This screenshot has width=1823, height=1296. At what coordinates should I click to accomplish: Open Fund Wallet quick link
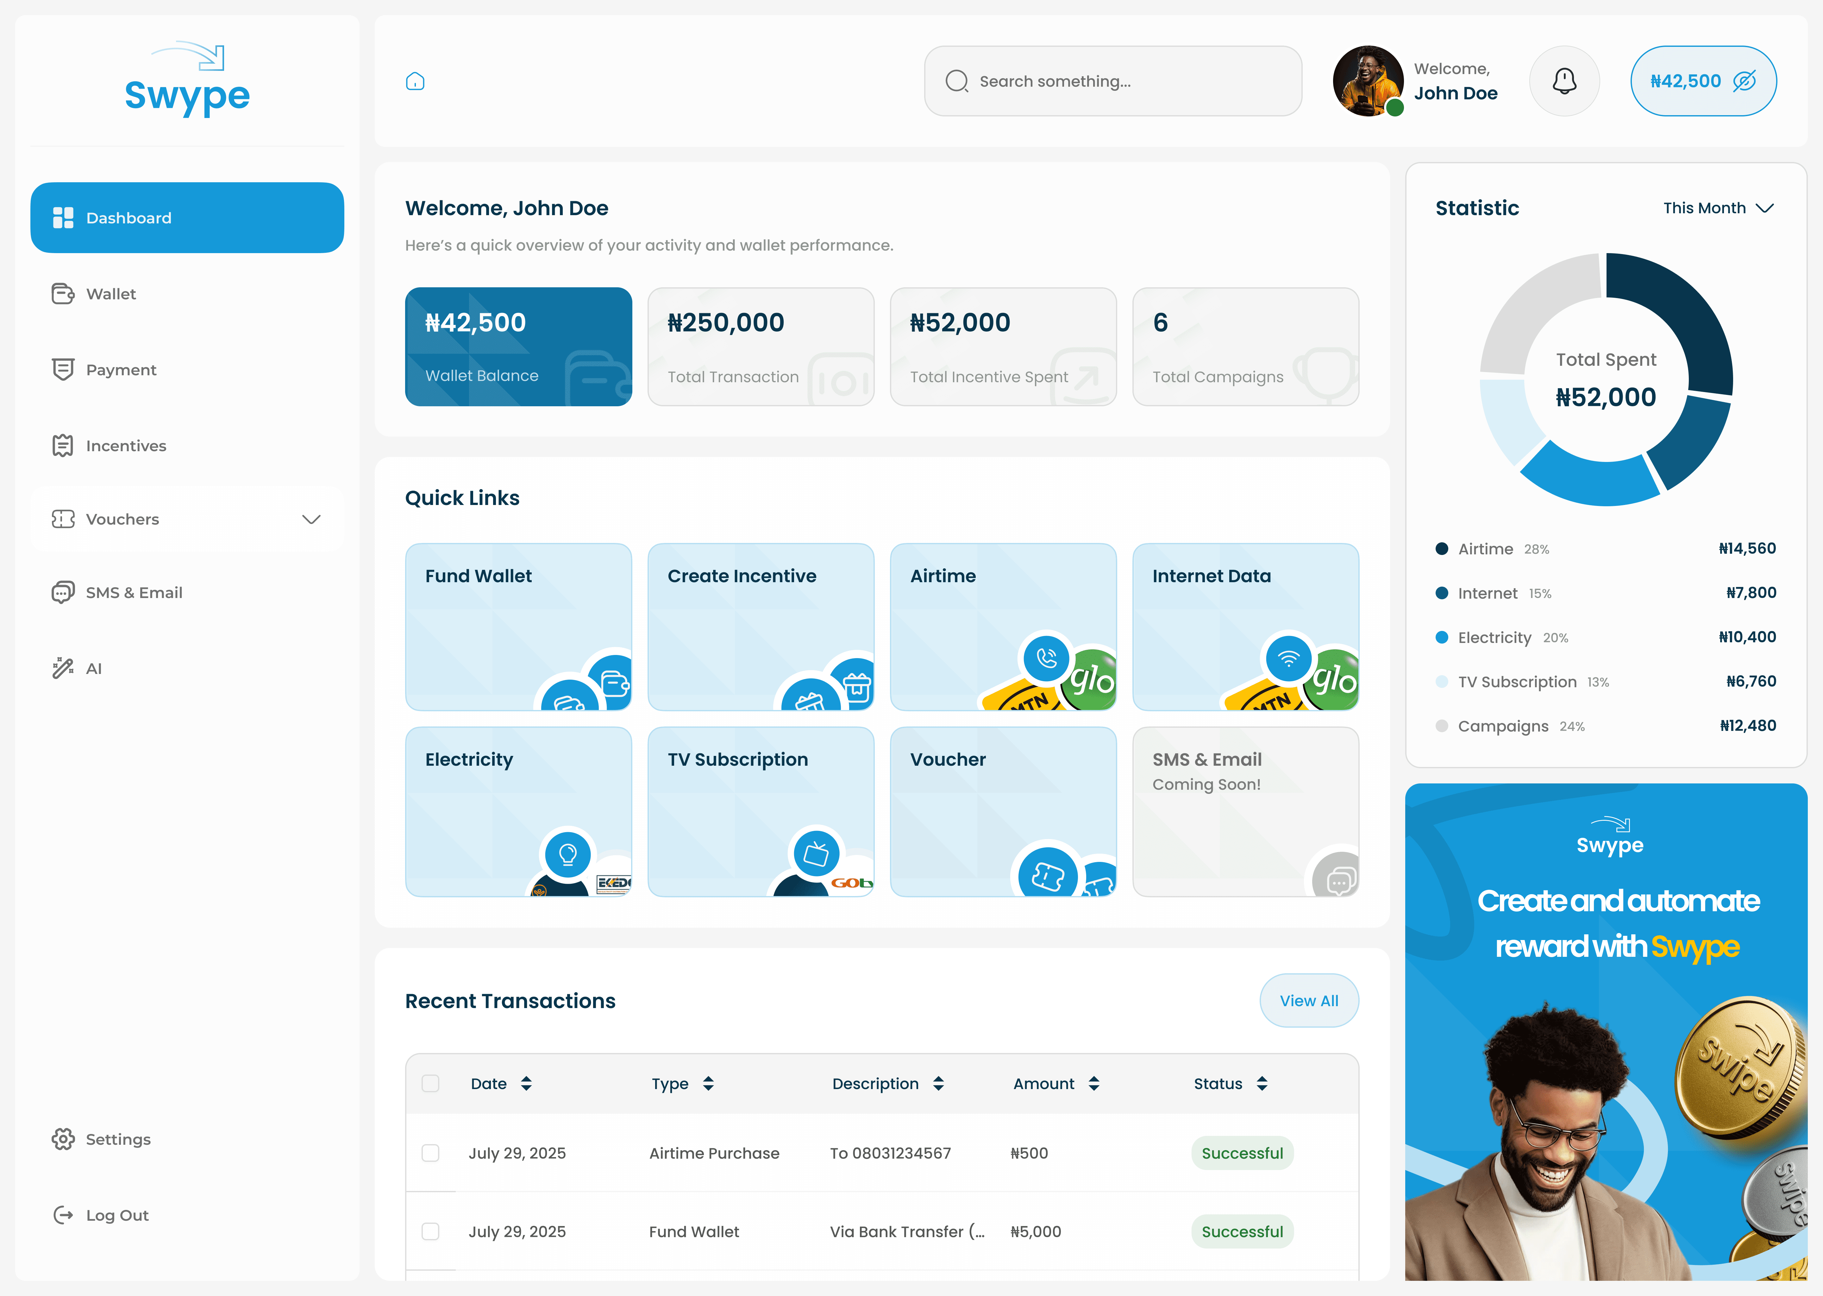click(519, 627)
